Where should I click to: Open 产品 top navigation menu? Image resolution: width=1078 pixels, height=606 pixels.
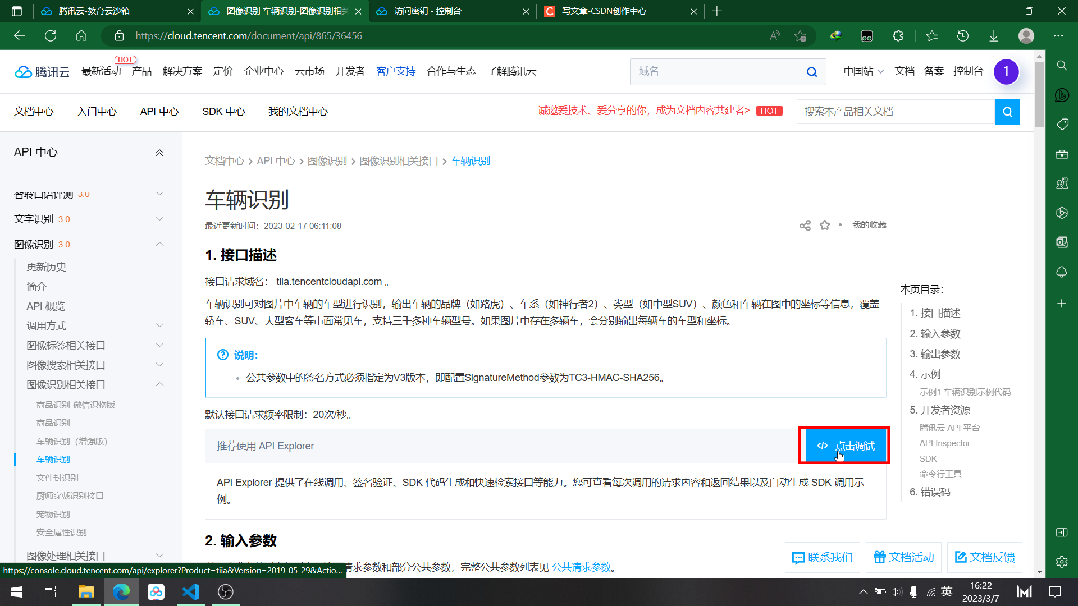pyautogui.click(x=141, y=71)
